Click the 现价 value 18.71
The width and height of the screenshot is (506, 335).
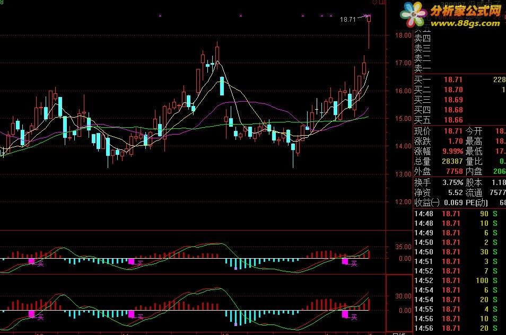(x=453, y=131)
